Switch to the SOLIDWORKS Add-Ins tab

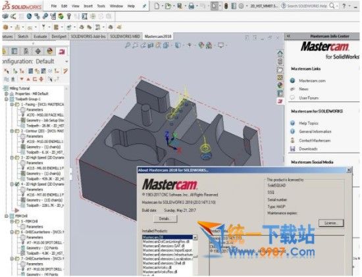88,36
